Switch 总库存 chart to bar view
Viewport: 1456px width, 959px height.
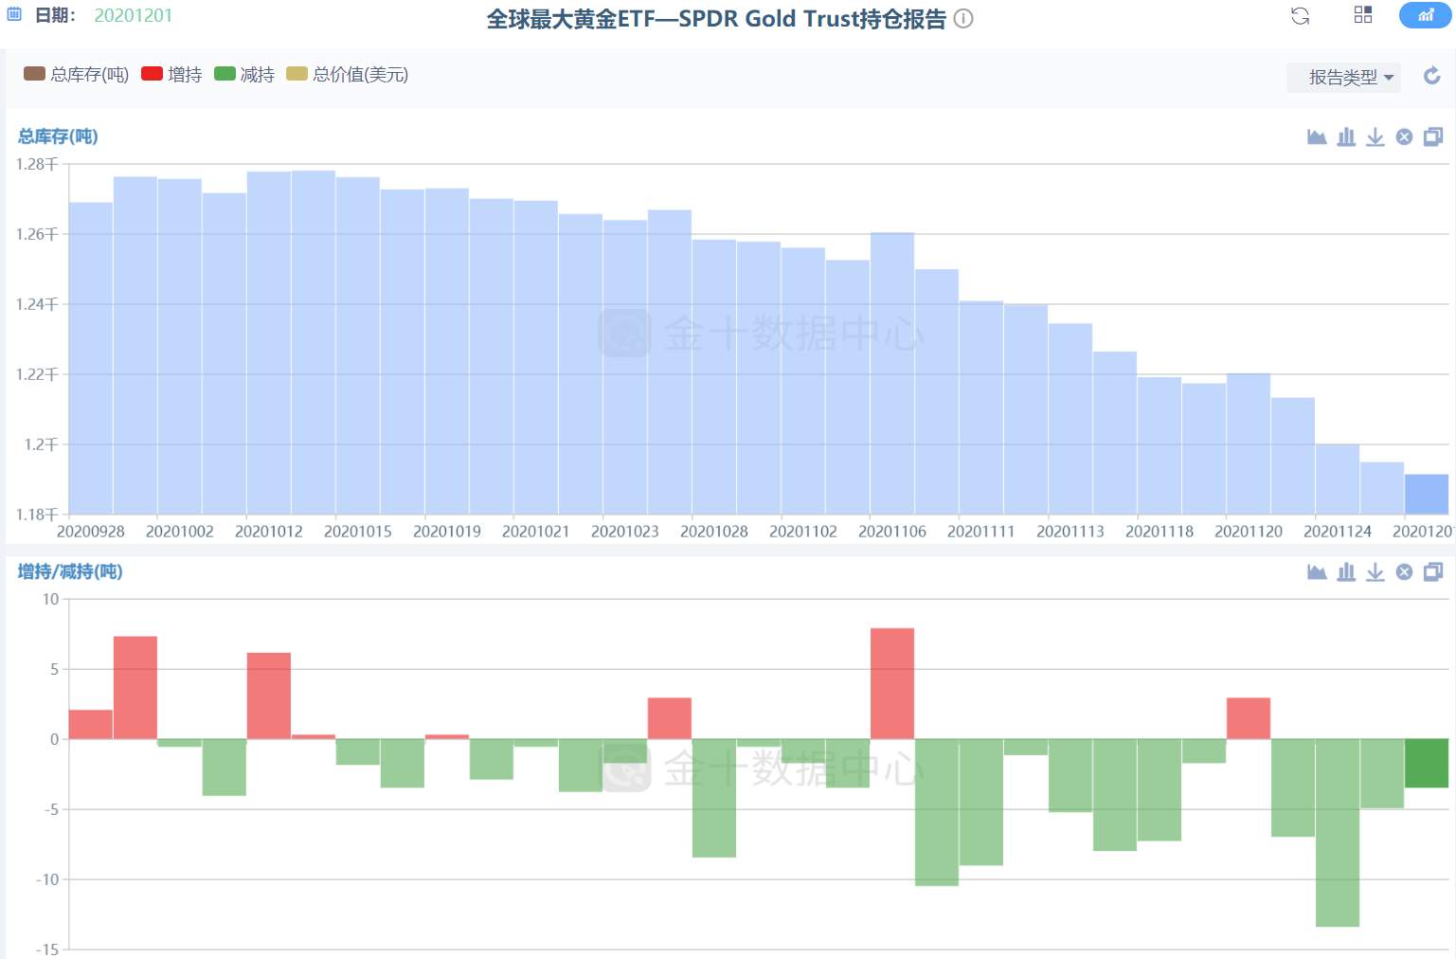[x=1346, y=136]
